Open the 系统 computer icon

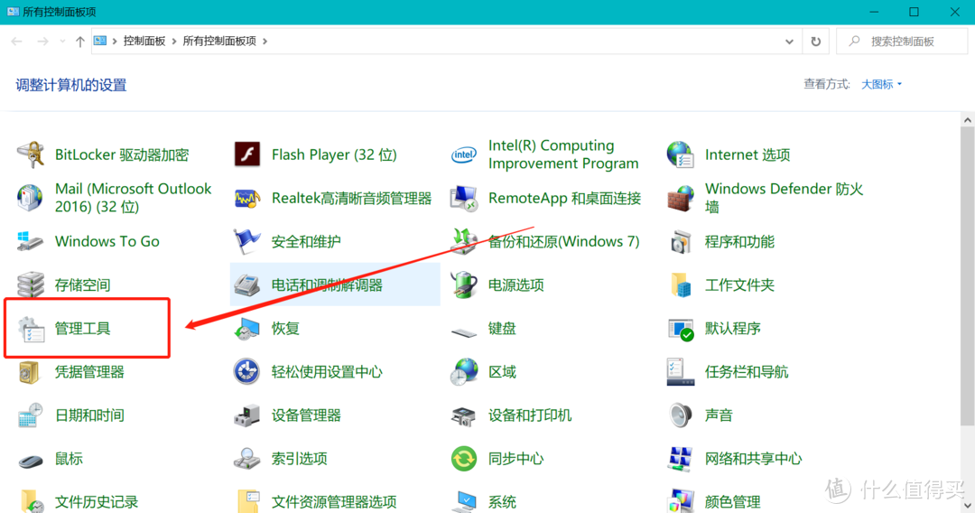pyautogui.click(x=464, y=501)
